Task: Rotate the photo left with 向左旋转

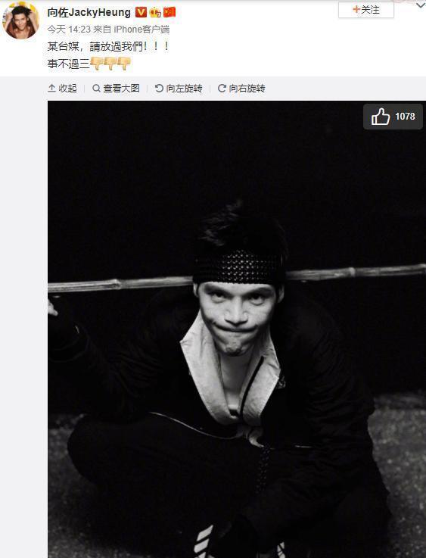Action: (x=179, y=89)
